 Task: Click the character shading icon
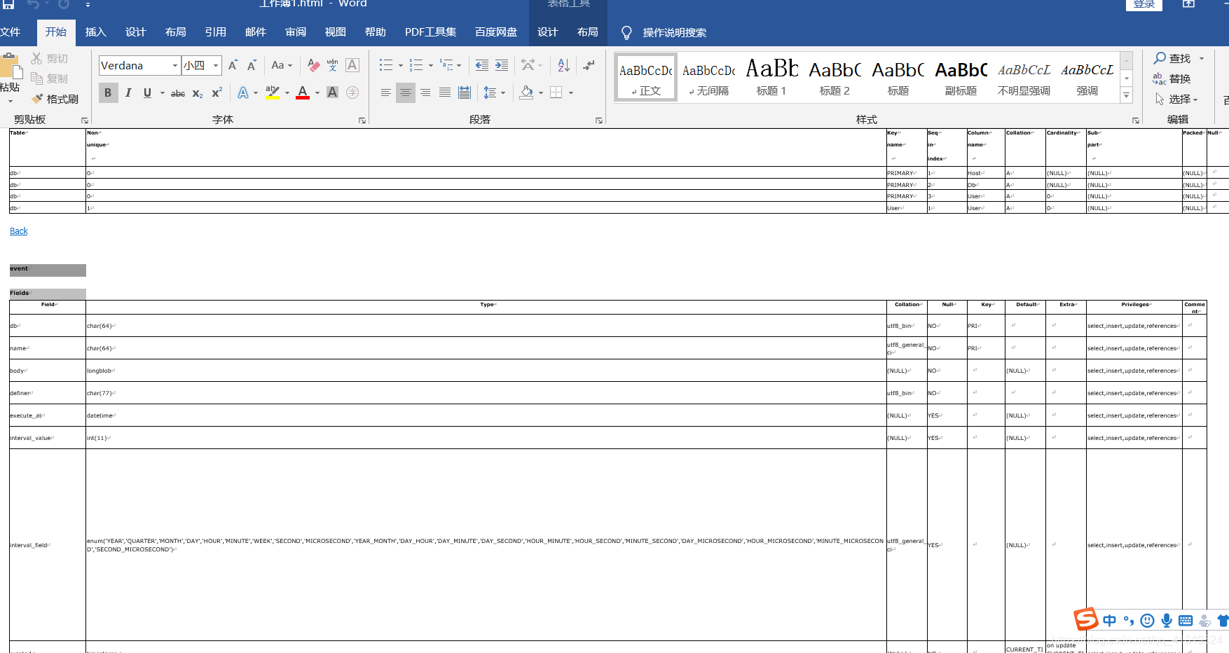point(333,92)
